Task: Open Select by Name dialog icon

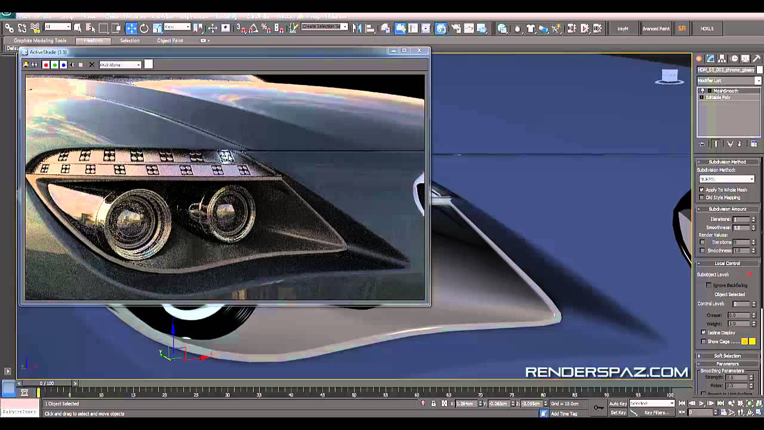Action: point(91,28)
